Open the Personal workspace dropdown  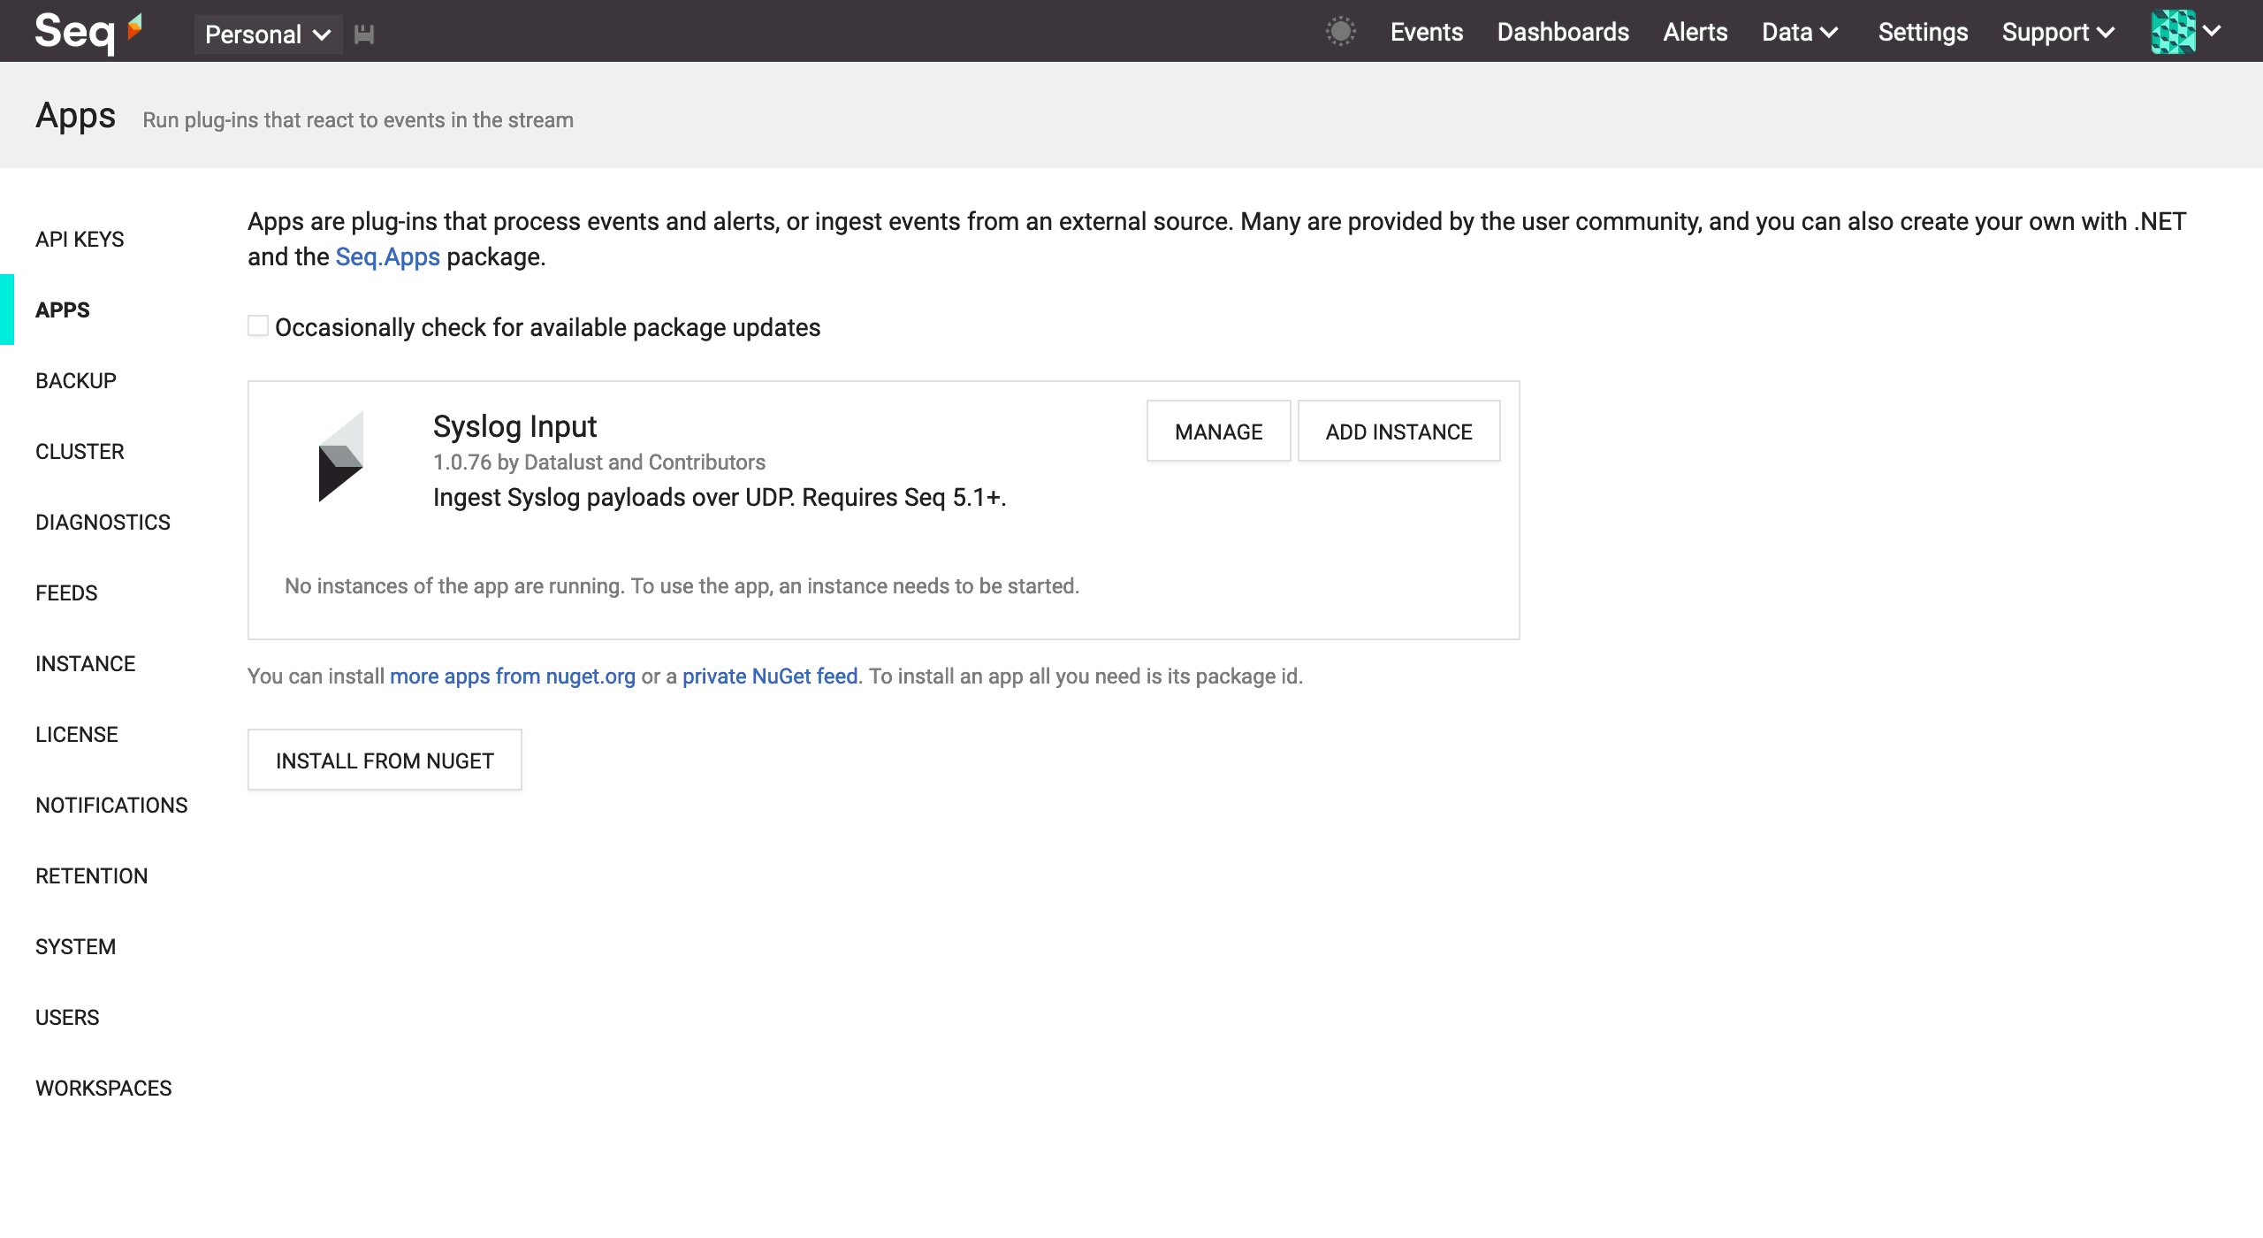[x=268, y=34]
